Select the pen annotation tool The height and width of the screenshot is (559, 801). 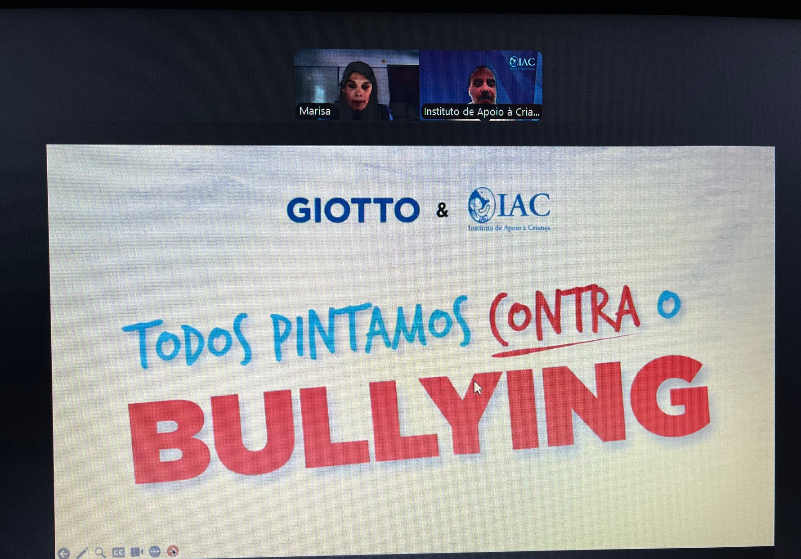coord(82,553)
